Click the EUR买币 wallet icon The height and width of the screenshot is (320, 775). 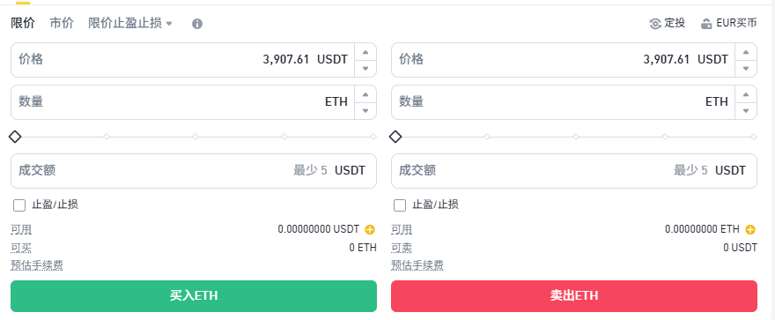(x=706, y=24)
